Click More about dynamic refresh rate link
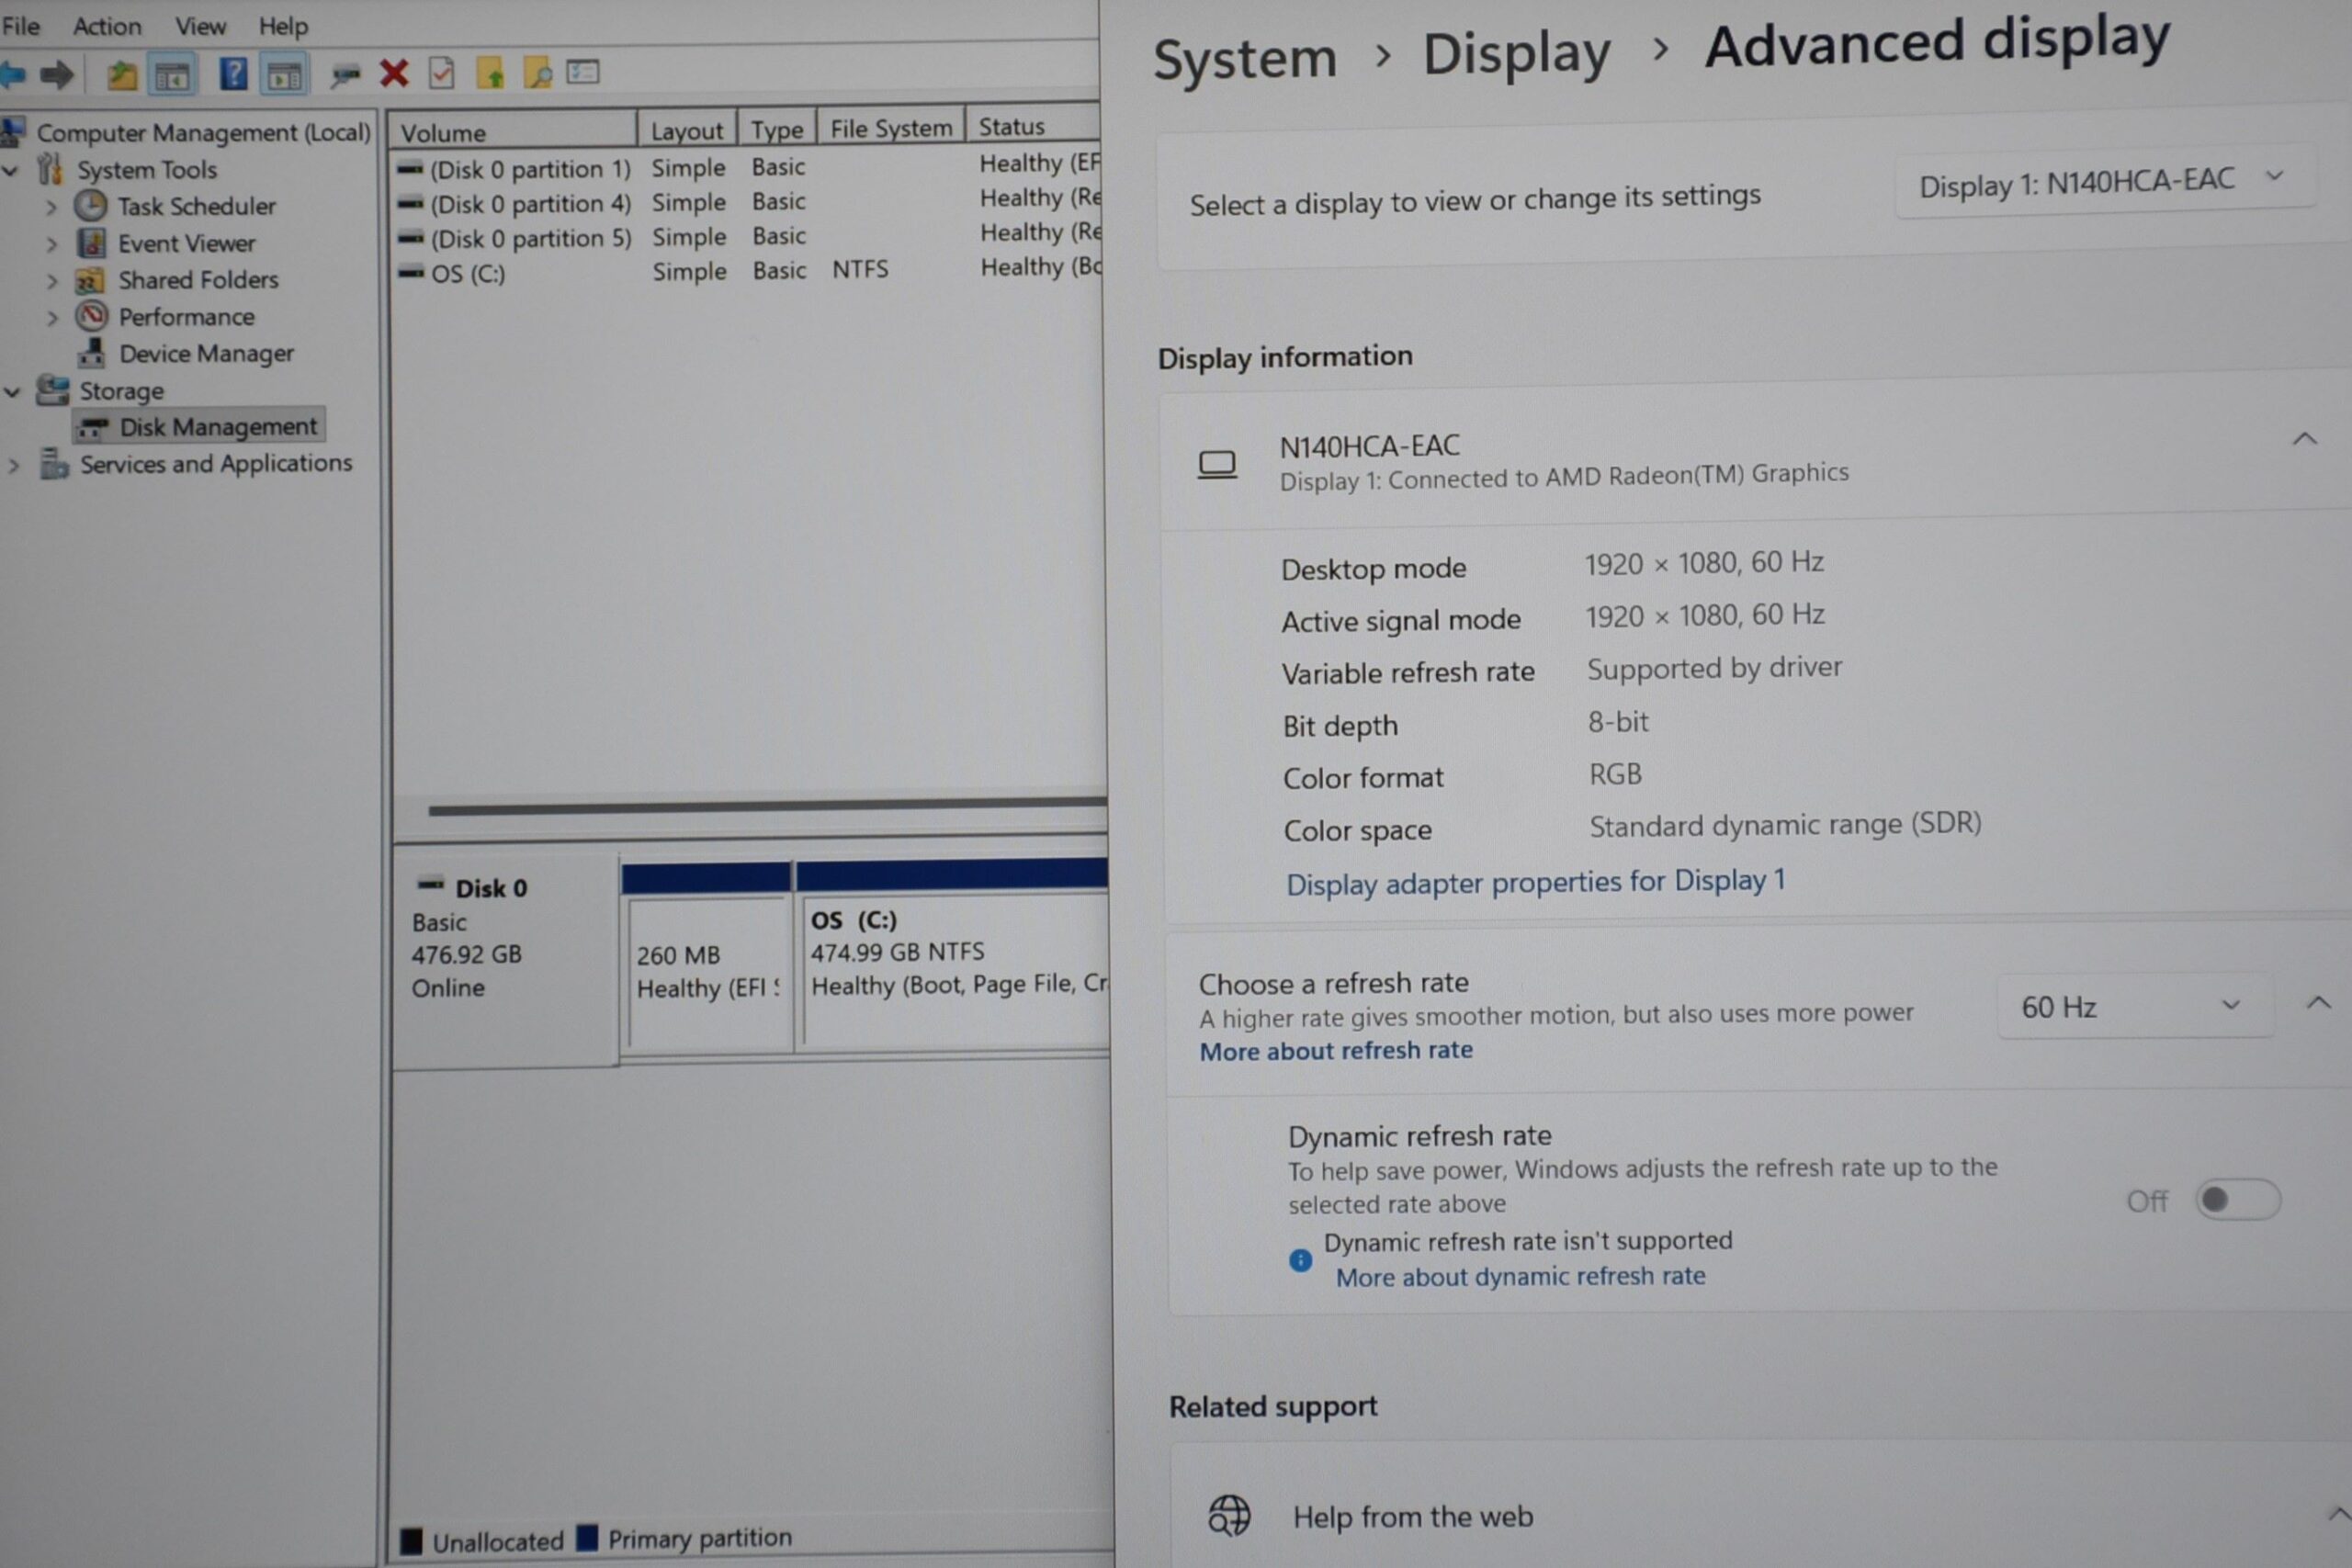 point(1520,1277)
